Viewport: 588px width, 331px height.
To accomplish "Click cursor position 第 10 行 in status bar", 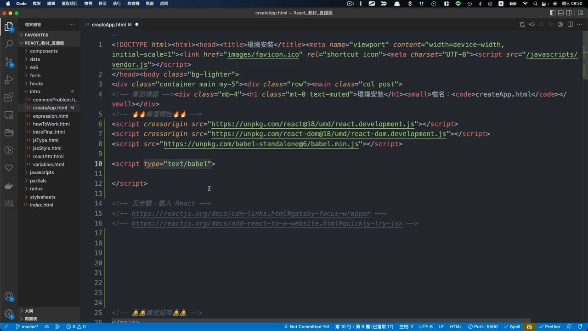I will click(x=364, y=327).
